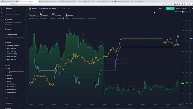Click the download icon beside Shared axis
193x109 pixels.
coord(187,12)
